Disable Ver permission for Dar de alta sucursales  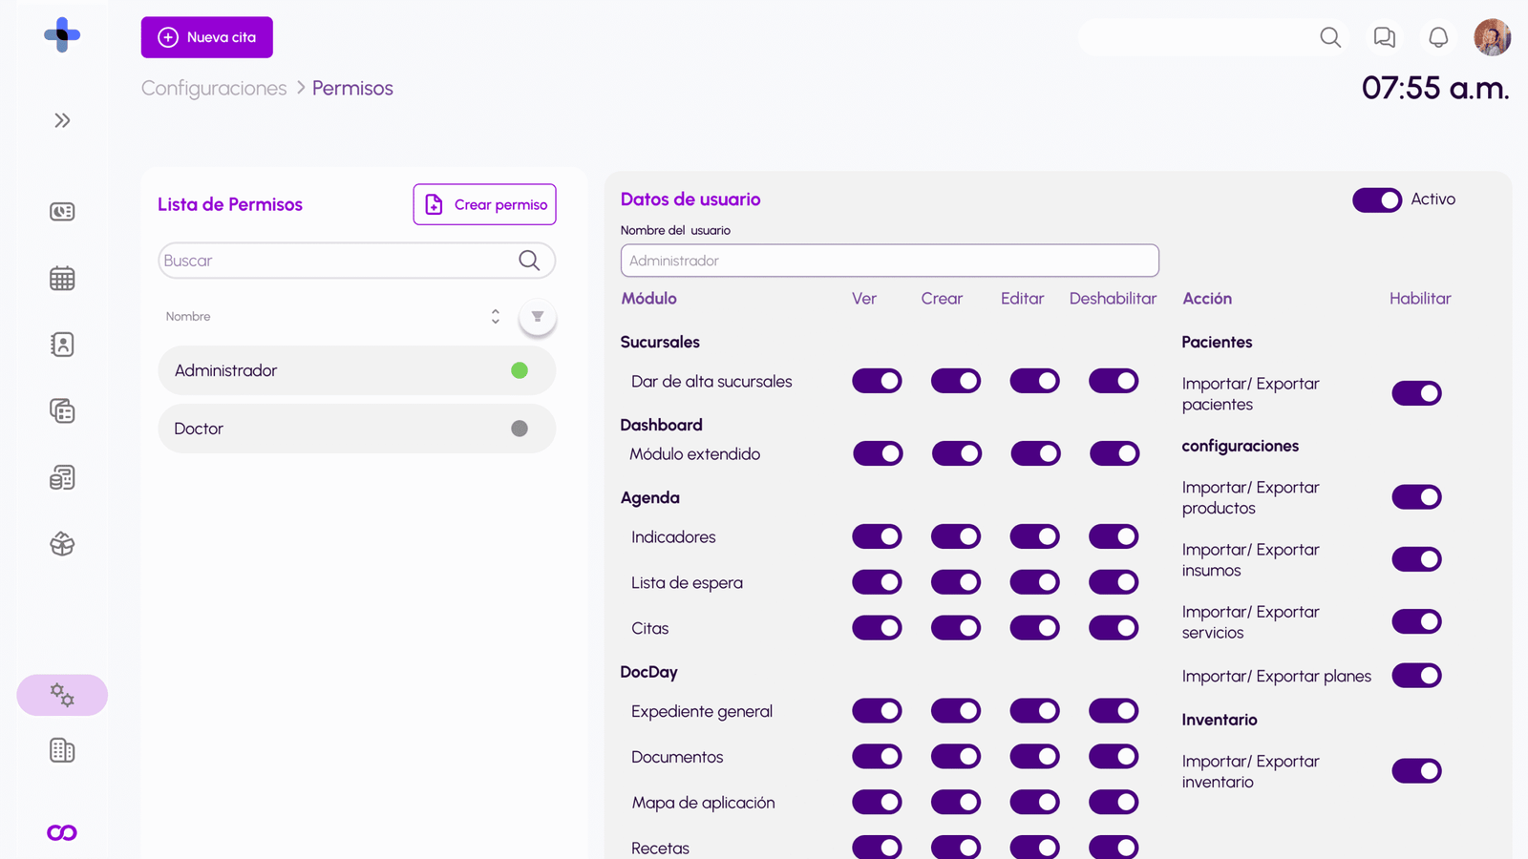[877, 381]
